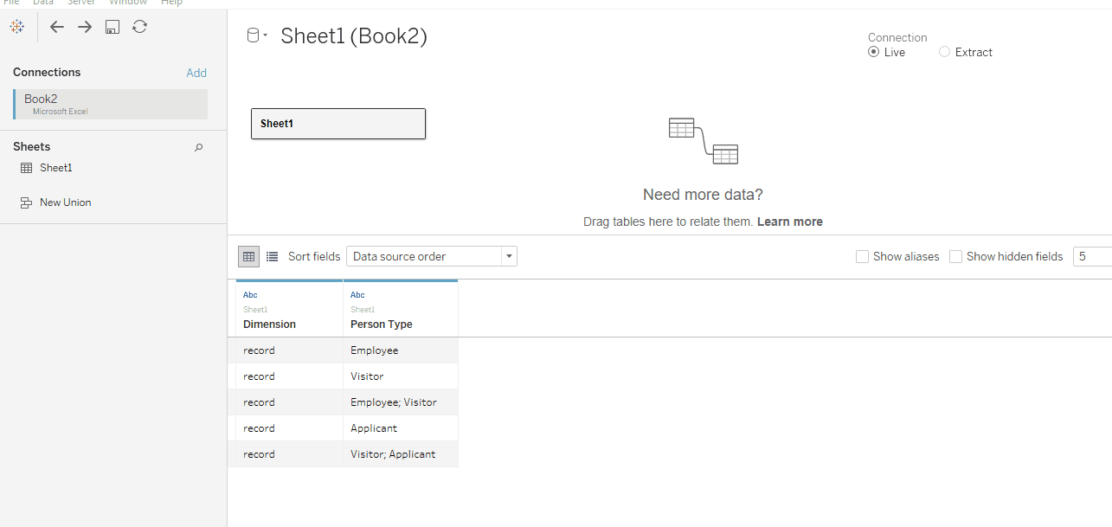Choose the Extract connection option

click(x=945, y=52)
